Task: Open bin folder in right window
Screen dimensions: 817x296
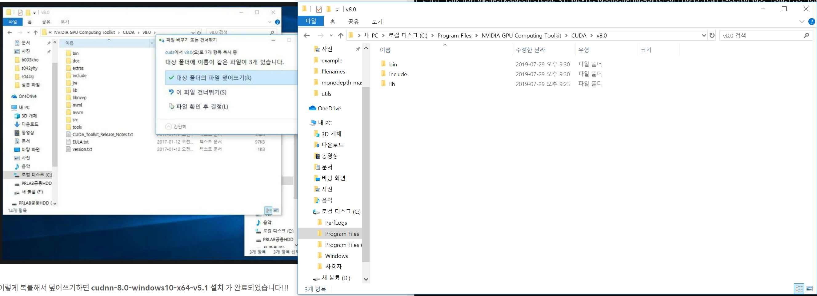Action: [x=393, y=64]
